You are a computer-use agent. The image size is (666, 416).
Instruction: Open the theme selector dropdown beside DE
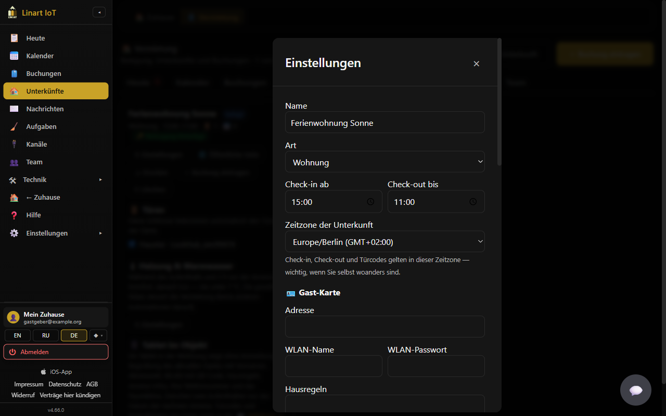coord(99,335)
